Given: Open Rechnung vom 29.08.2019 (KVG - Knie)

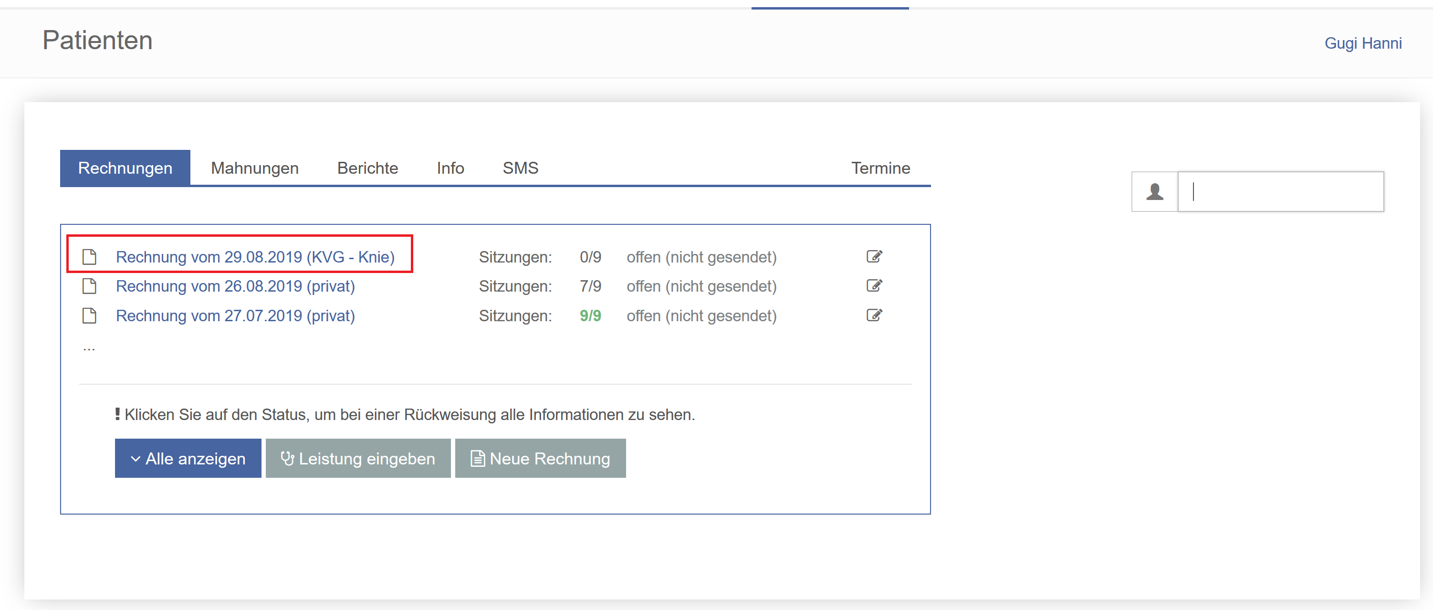Looking at the screenshot, I should (255, 257).
